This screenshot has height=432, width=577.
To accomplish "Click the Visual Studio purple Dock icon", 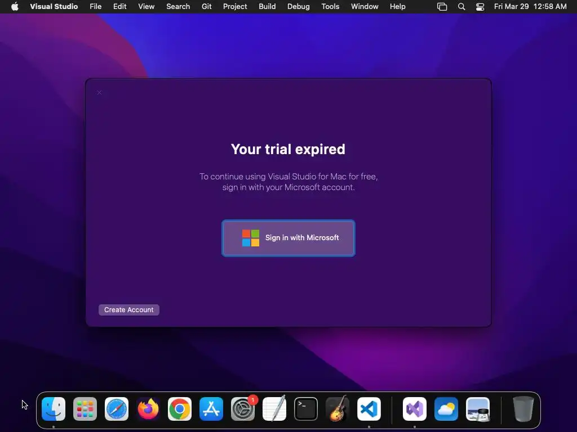I will 415,409.
